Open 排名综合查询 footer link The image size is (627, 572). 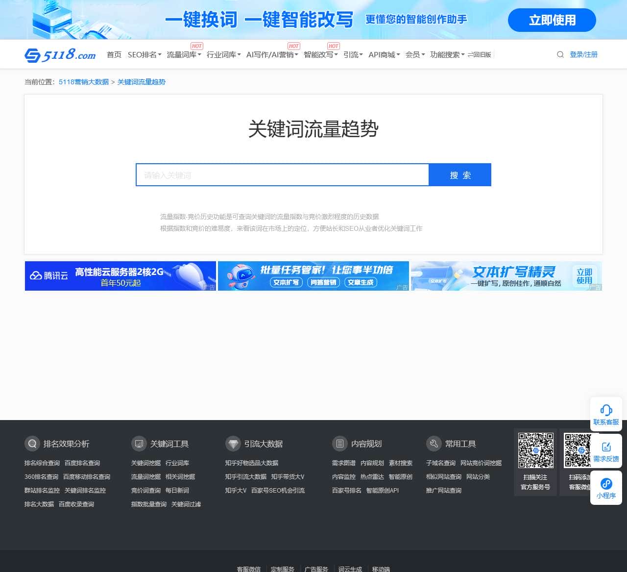[42, 463]
